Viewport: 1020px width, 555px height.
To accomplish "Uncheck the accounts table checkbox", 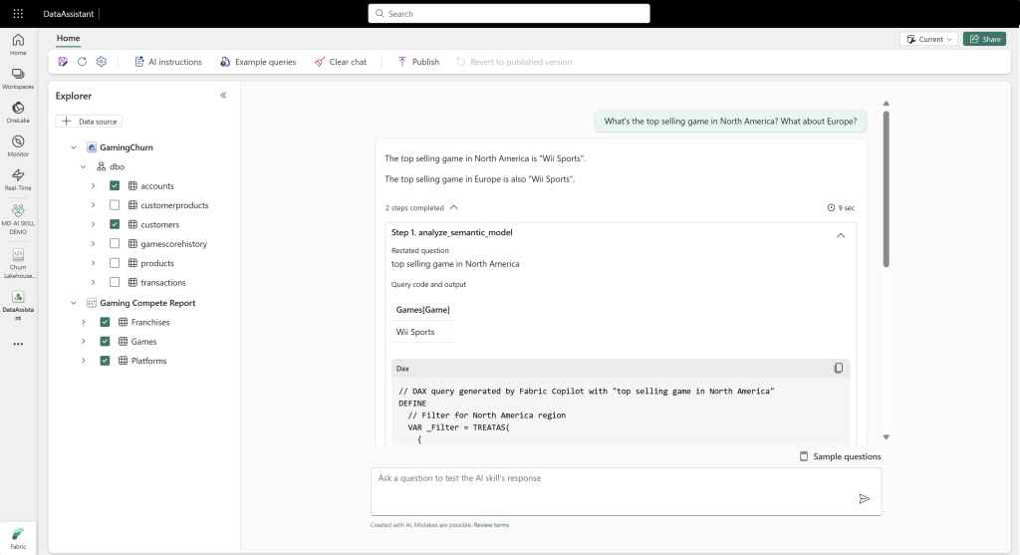I will [115, 185].
